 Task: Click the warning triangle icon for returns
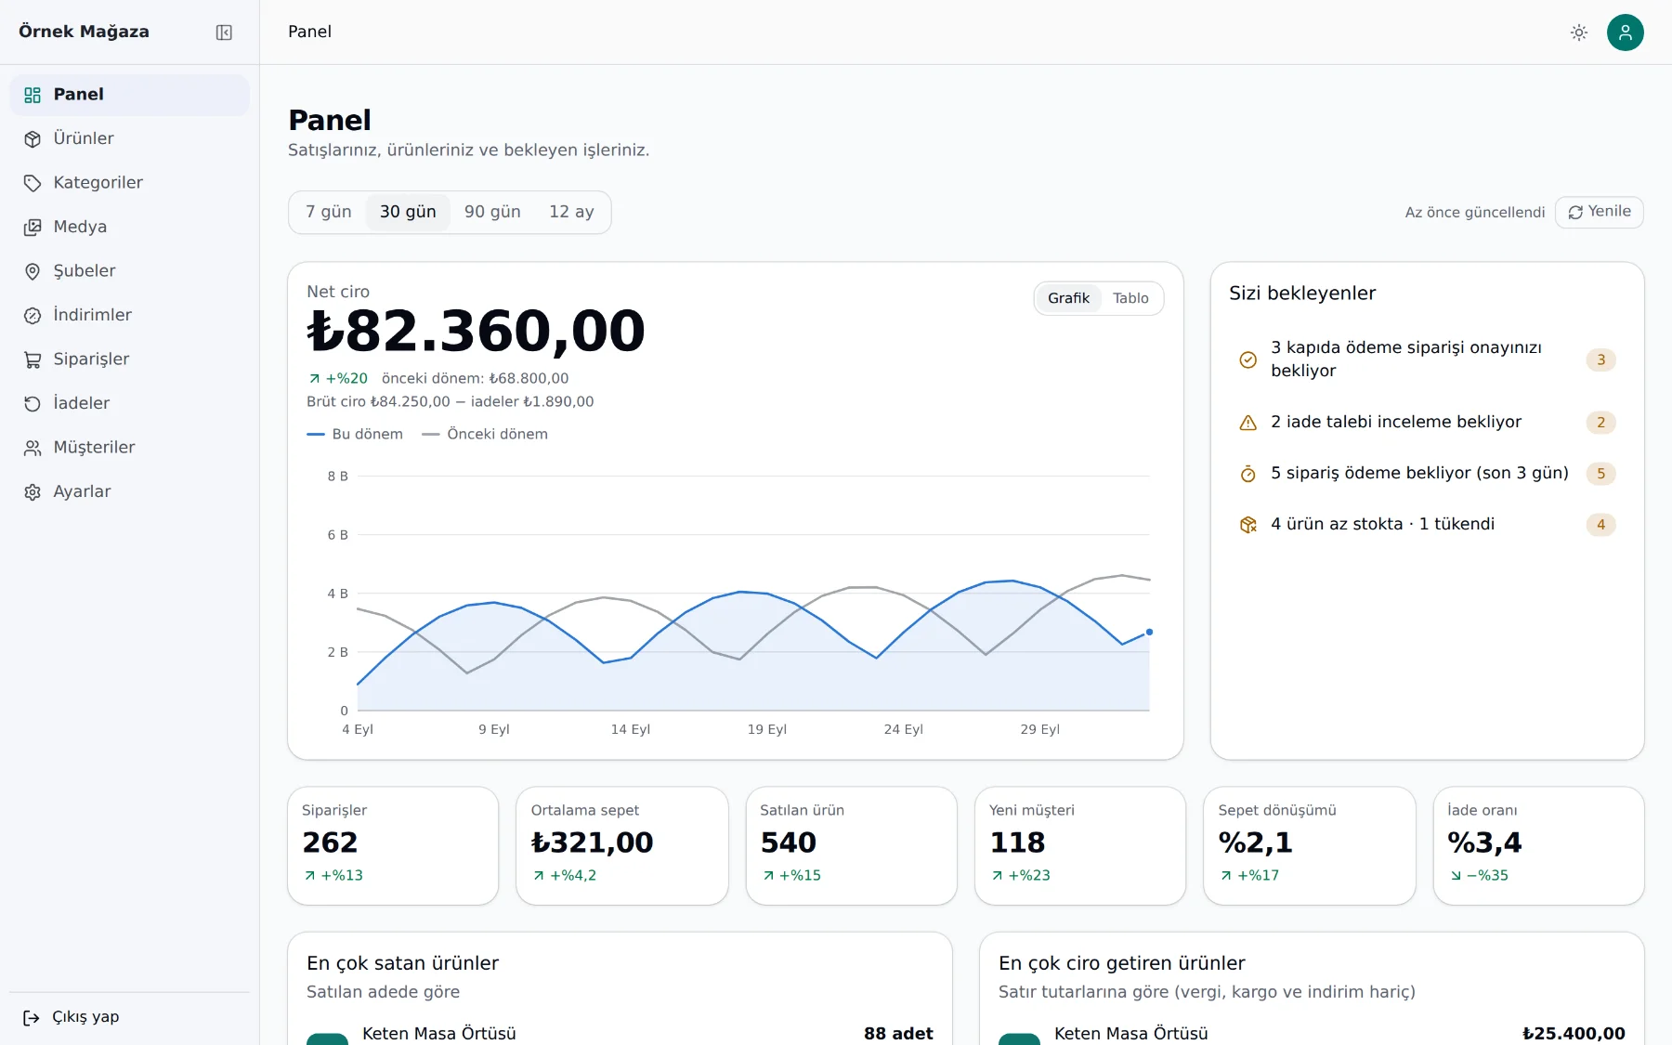[1248, 423]
